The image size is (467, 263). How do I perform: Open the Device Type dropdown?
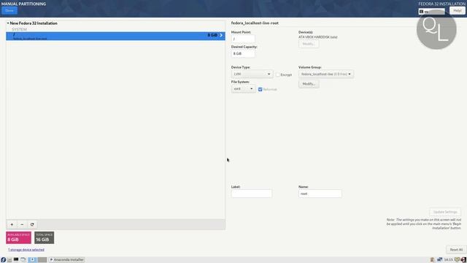pos(252,74)
